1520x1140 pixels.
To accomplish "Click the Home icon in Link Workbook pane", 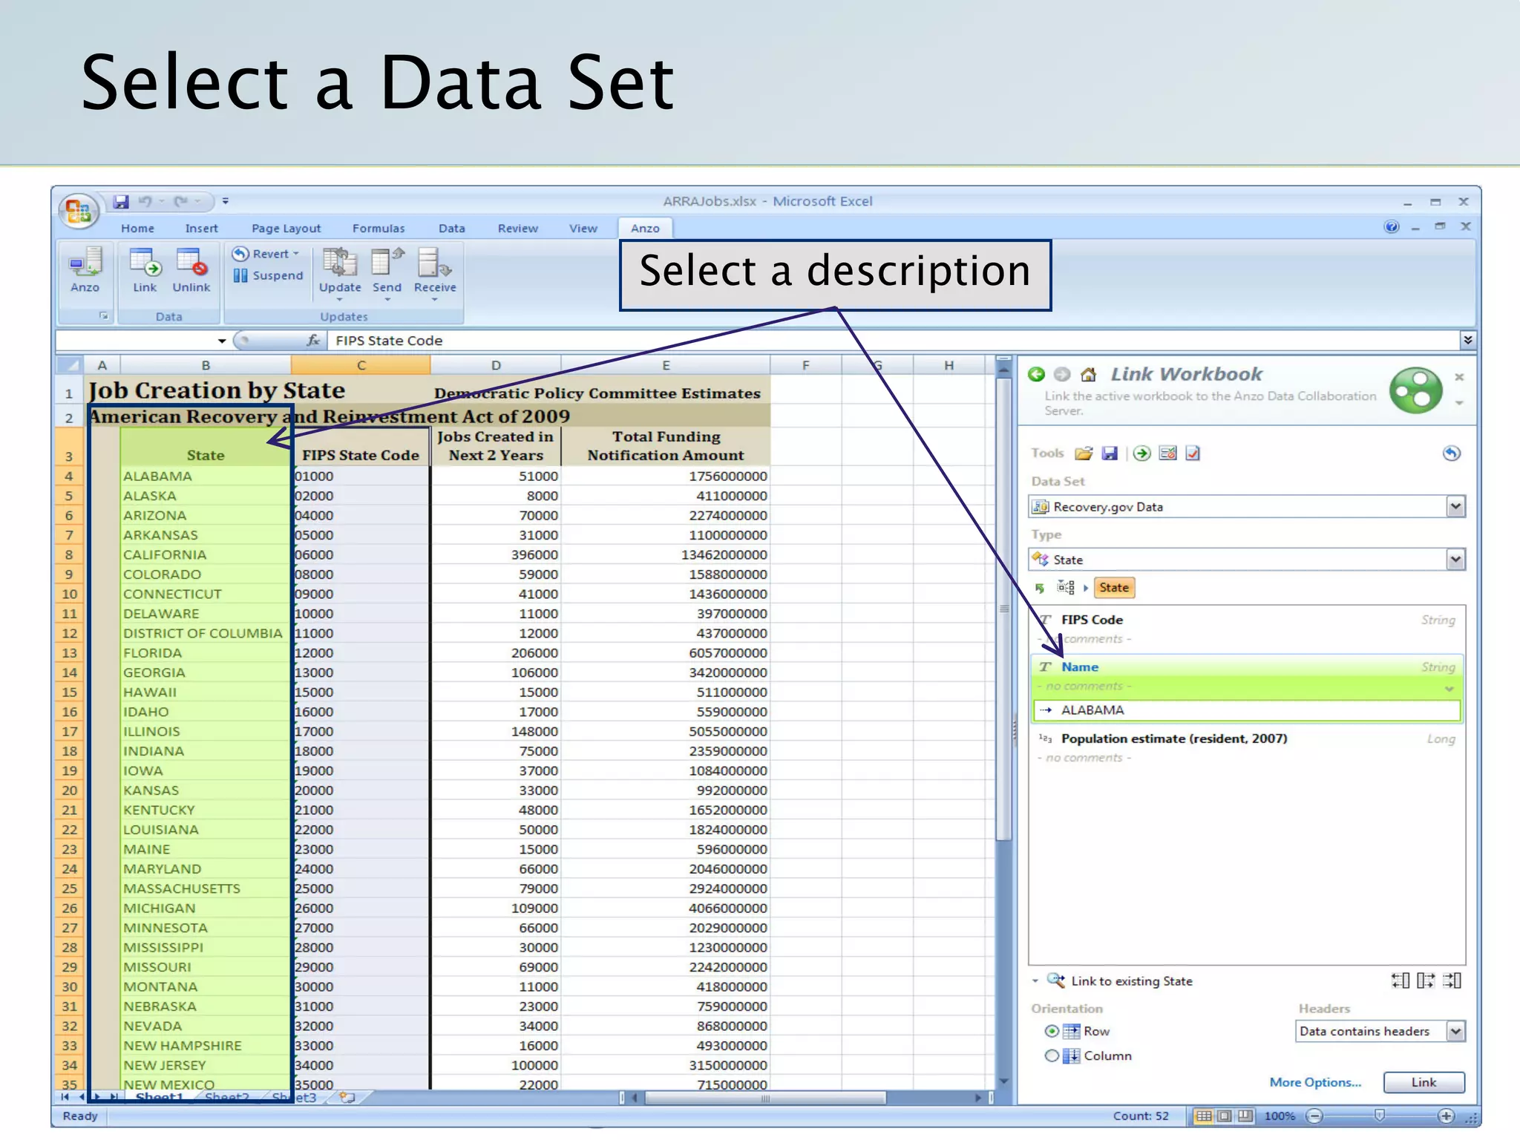I will point(1089,374).
